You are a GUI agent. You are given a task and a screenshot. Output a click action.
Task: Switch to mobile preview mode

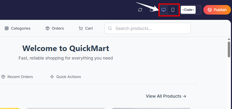click(173, 10)
